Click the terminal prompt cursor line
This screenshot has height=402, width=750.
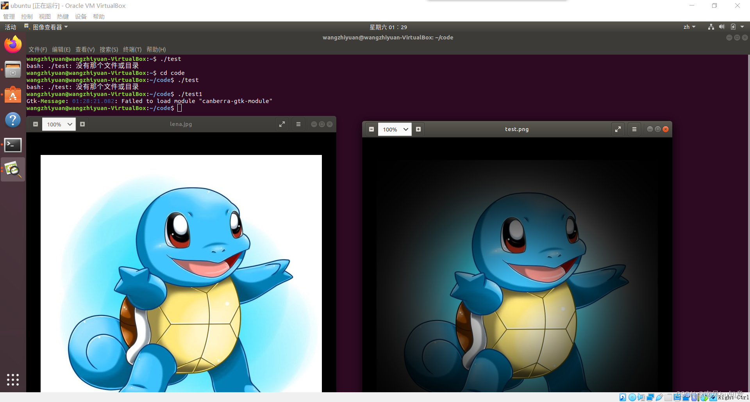104,108
